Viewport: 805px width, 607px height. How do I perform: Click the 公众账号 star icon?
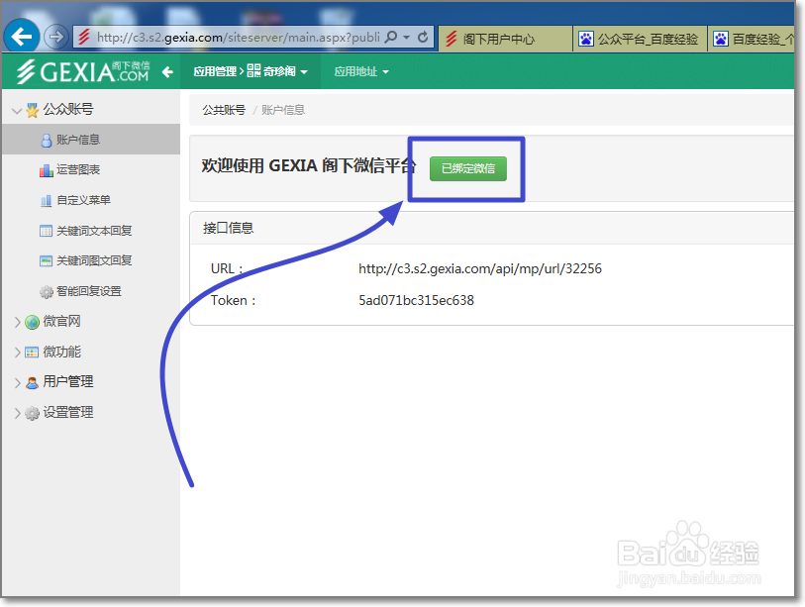tap(33, 109)
